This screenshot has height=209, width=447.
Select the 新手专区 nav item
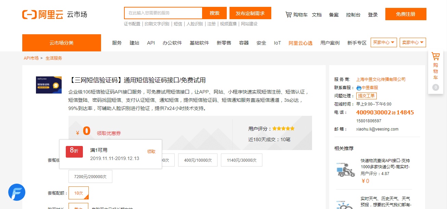tap(357, 43)
